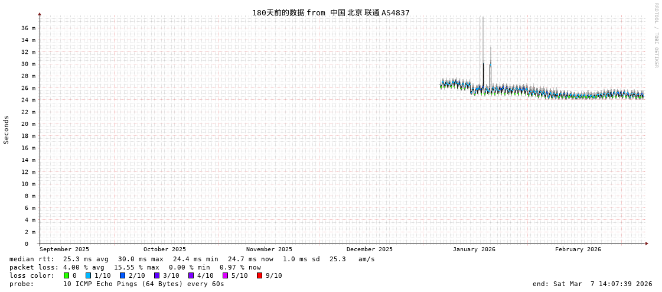Select the violet 4/10 loss swatch

click(191, 275)
